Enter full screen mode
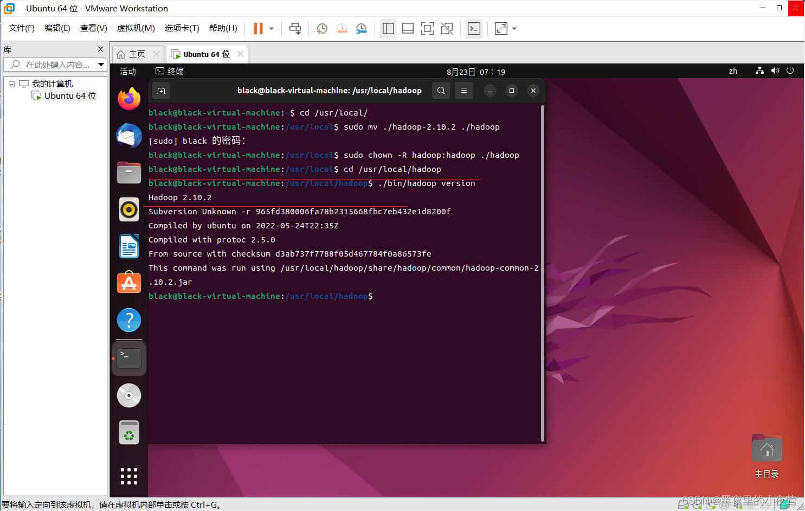This screenshot has width=805, height=511. click(428, 28)
